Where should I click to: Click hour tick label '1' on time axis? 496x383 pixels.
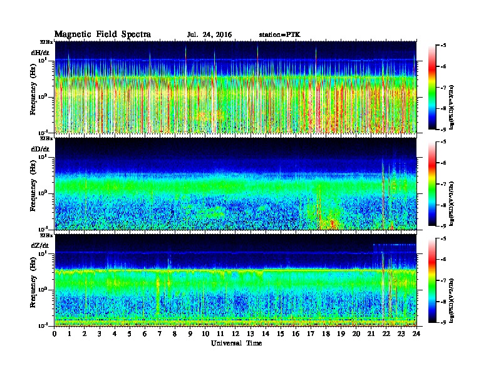[x=70, y=334]
